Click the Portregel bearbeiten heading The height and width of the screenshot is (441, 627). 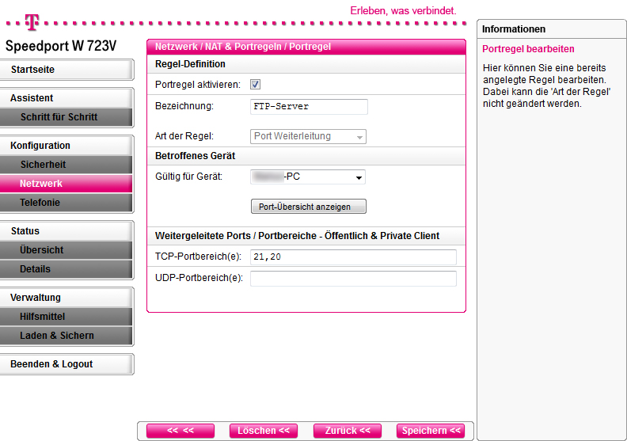point(528,49)
